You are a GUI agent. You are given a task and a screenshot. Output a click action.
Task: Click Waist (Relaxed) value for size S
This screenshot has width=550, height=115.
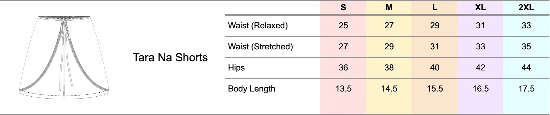(x=343, y=26)
